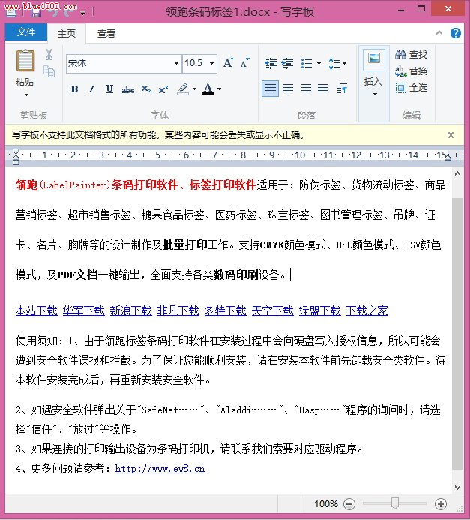Image resolution: width=470 pixels, height=520 pixels.
Task: Select Center text alignment
Action: click(x=288, y=89)
